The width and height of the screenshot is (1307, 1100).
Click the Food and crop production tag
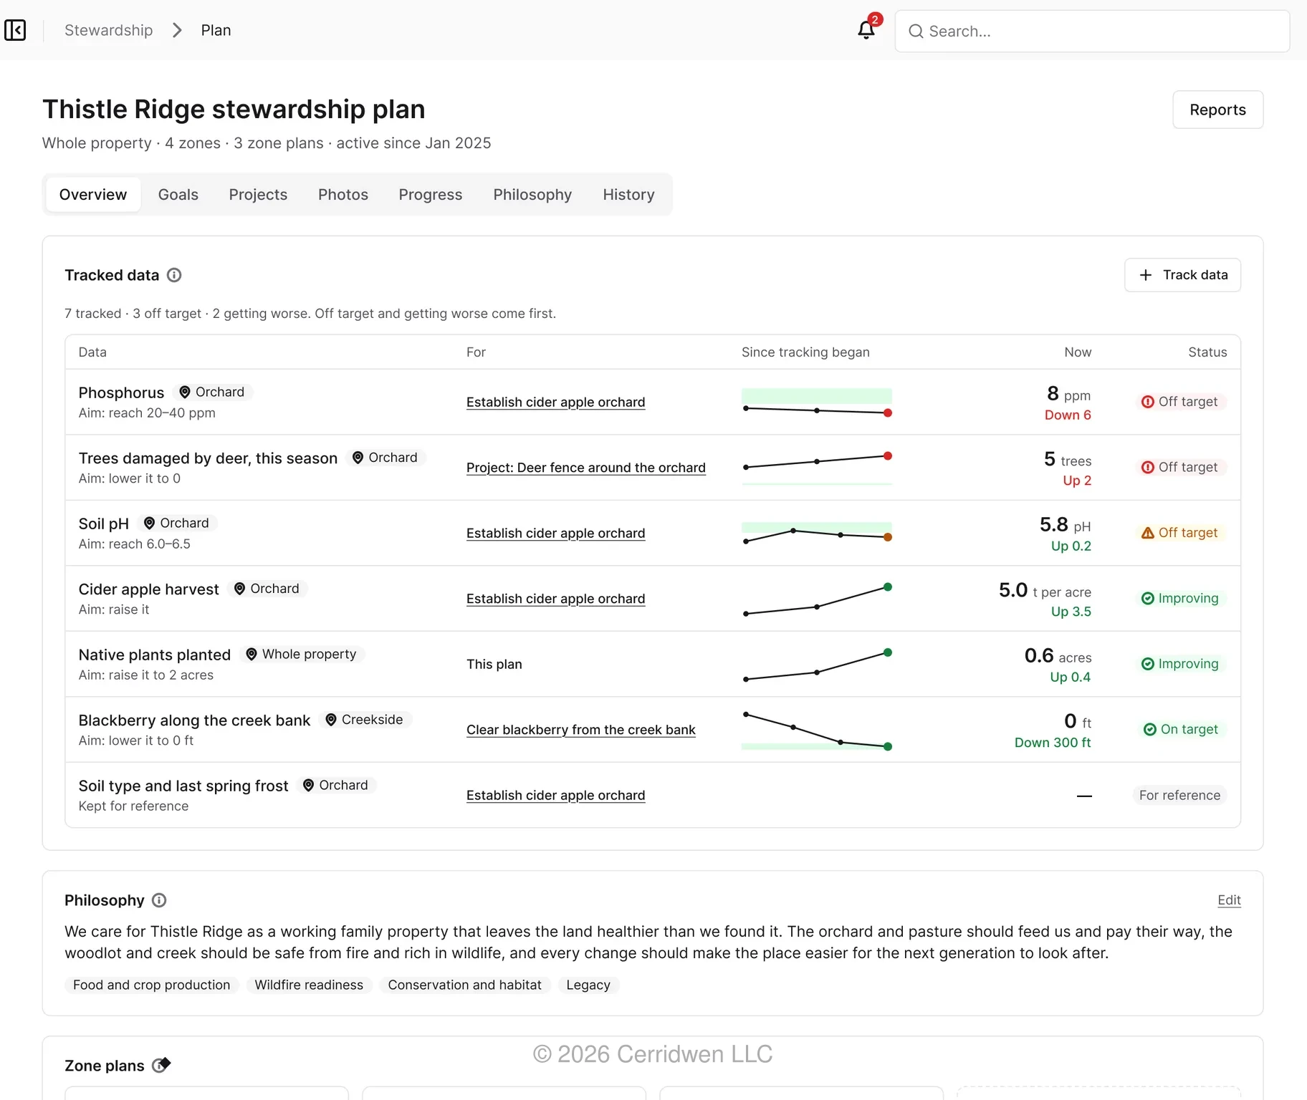[152, 985]
